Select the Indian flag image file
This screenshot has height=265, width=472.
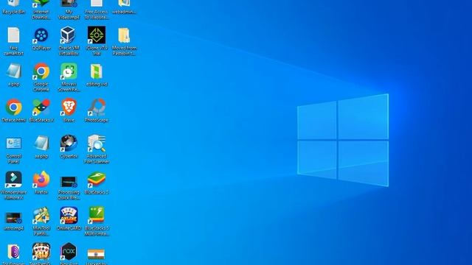(x=96, y=254)
